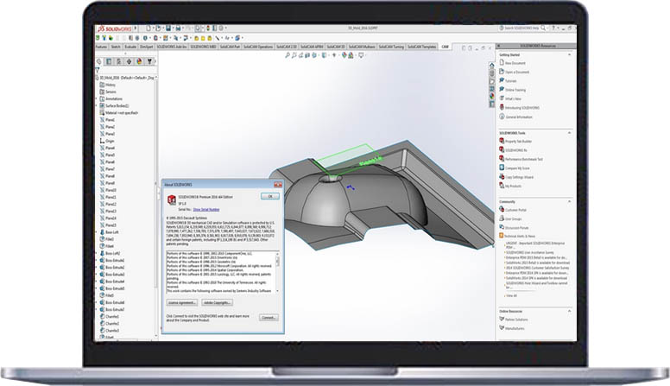Click the Discussion Forum link
670x386 pixels.
[x=517, y=227]
